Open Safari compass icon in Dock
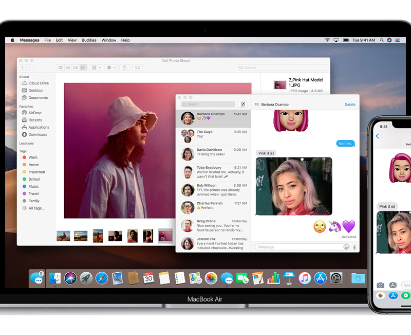The image size is (411, 335). pyautogui.click(x=102, y=278)
